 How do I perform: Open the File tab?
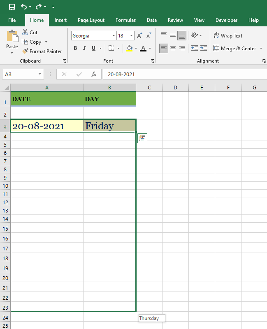(12, 20)
